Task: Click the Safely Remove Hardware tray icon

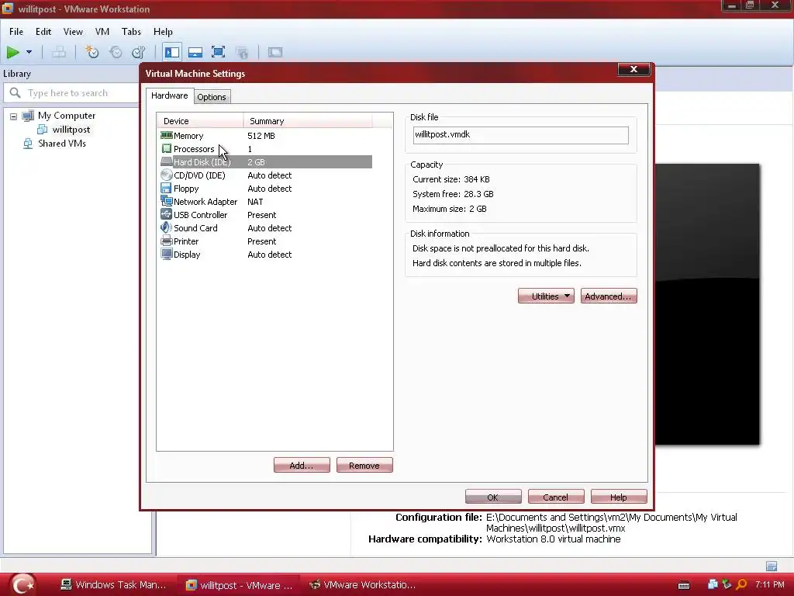Action: pyautogui.click(x=727, y=584)
